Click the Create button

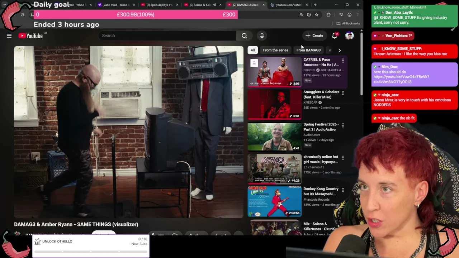pyautogui.click(x=314, y=35)
